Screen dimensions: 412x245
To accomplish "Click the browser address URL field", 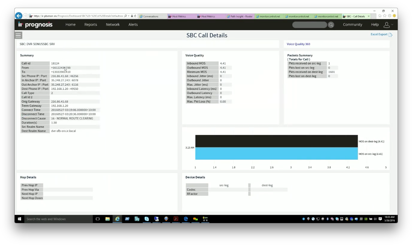I will (x=78, y=16).
